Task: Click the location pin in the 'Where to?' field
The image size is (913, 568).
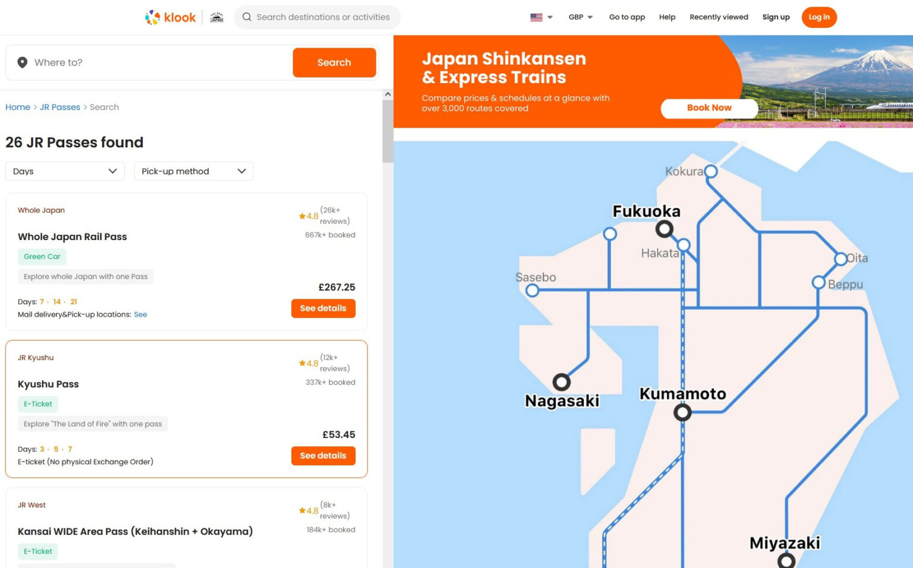Action: [x=22, y=62]
